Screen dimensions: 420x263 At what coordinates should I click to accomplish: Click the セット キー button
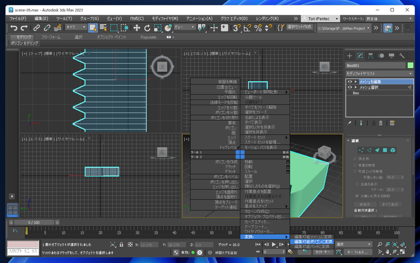point(322,252)
